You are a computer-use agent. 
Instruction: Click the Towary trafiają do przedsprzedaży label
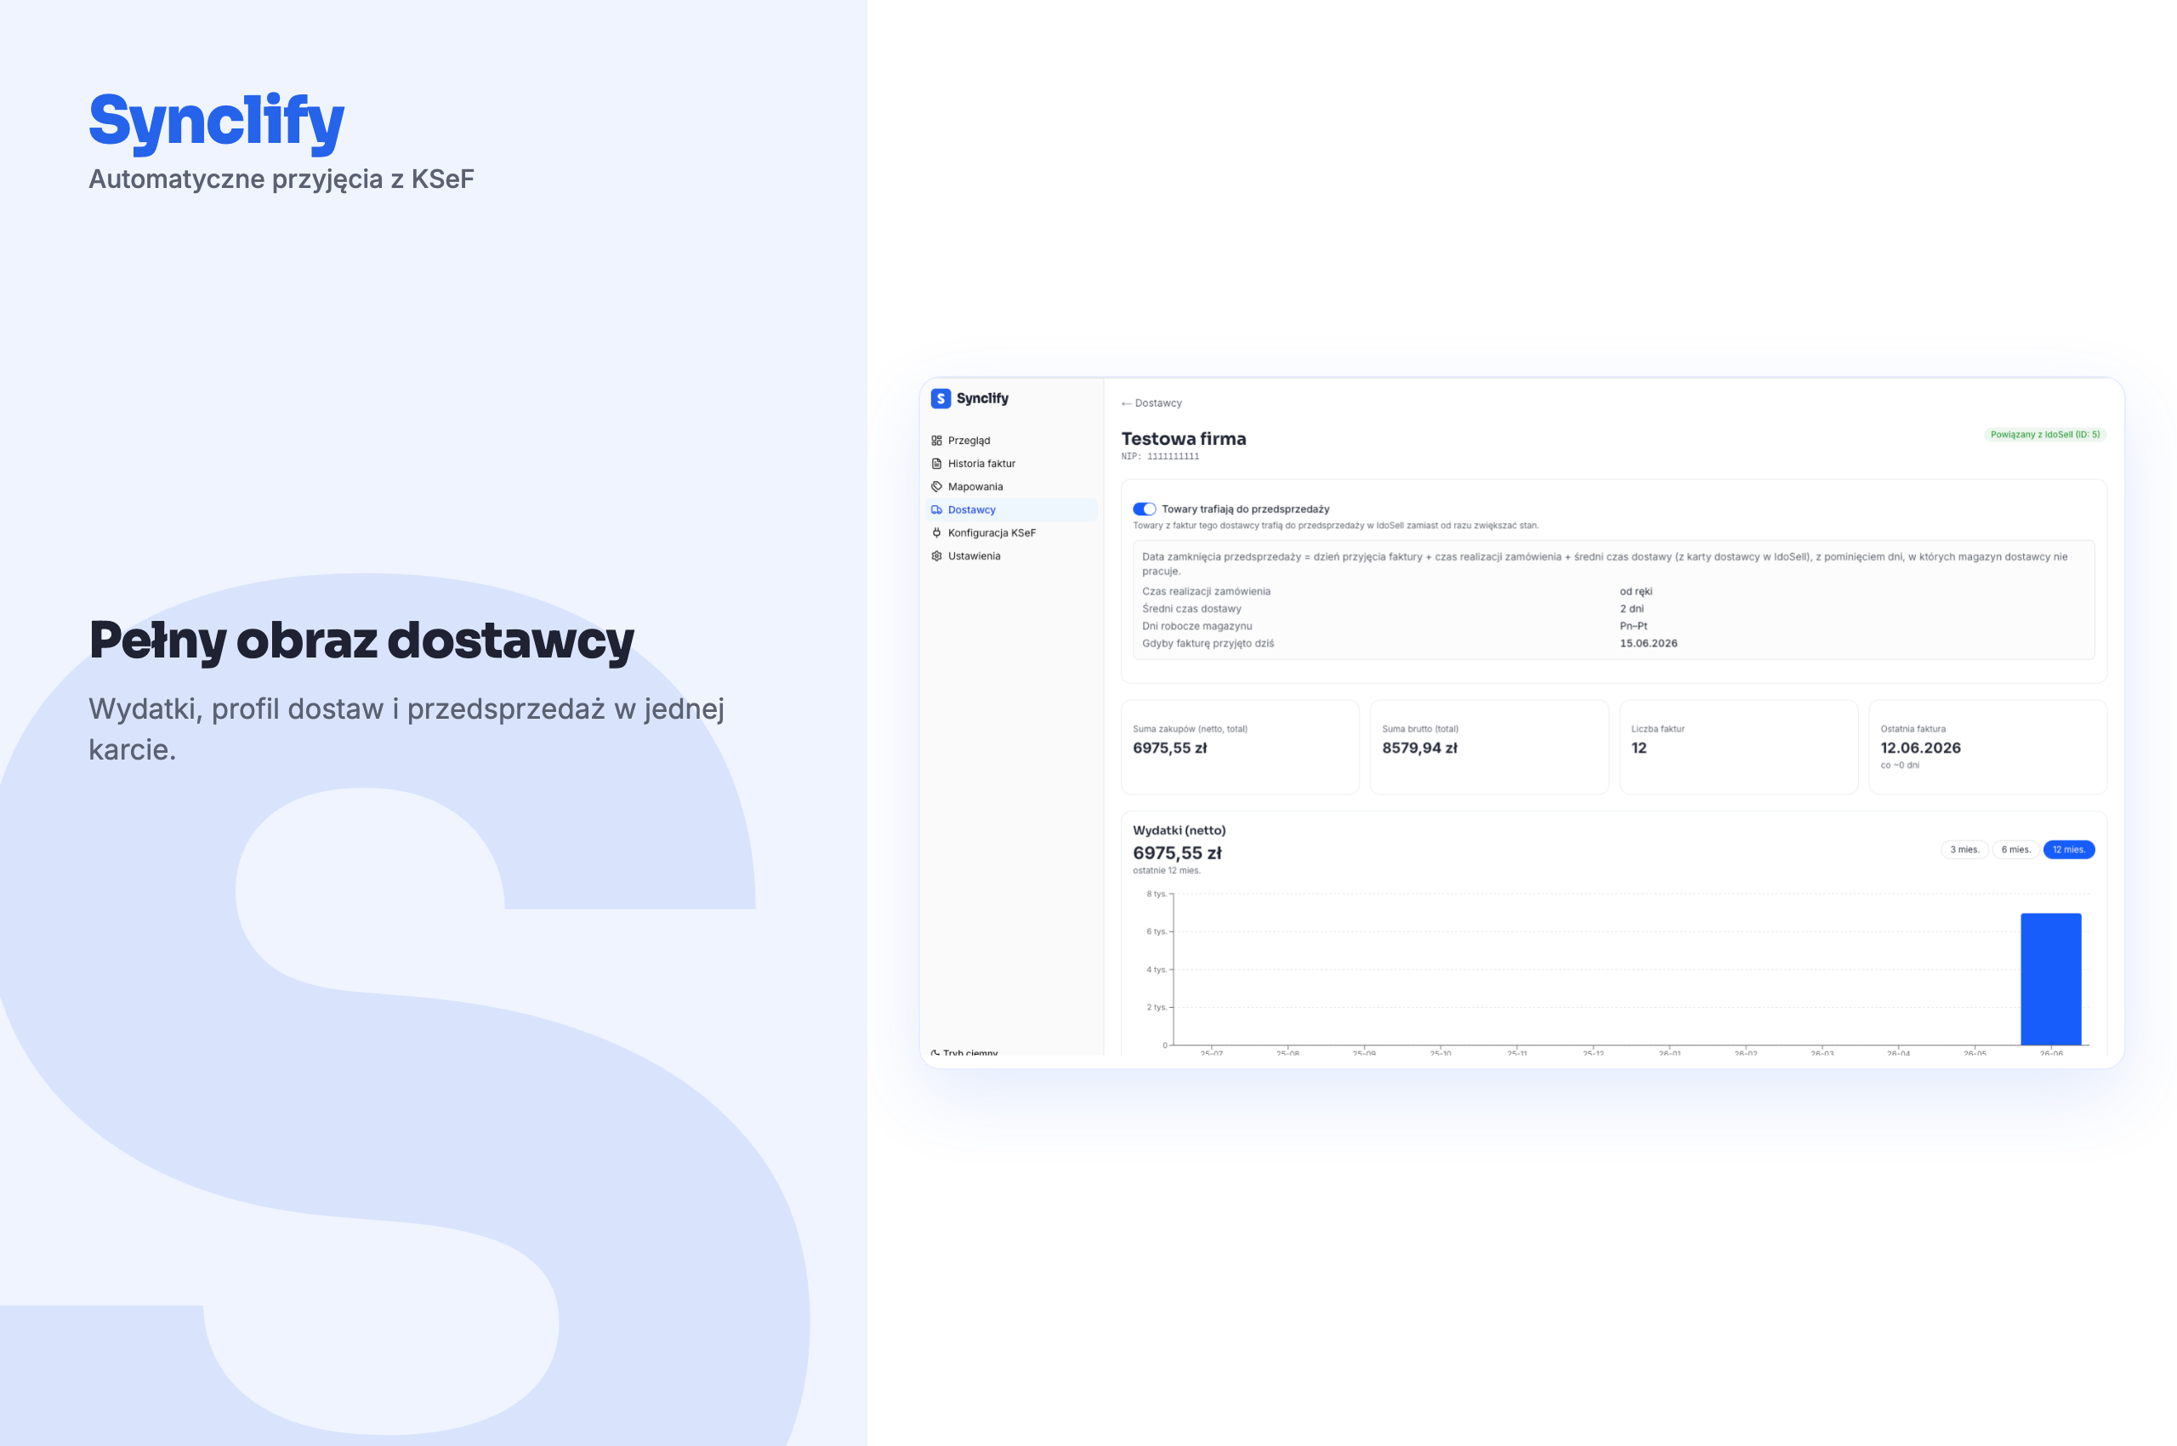tap(1246, 509)
